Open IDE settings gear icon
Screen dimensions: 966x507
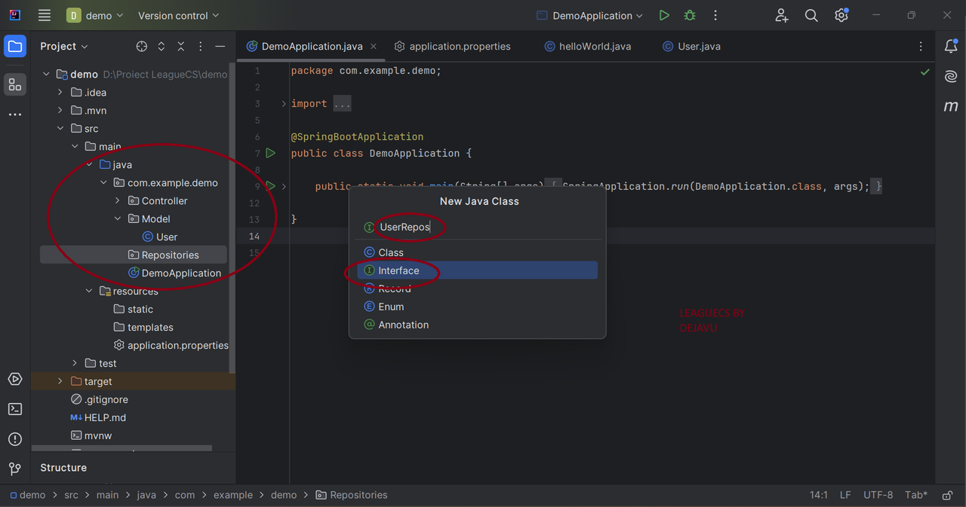coord(841,15)
